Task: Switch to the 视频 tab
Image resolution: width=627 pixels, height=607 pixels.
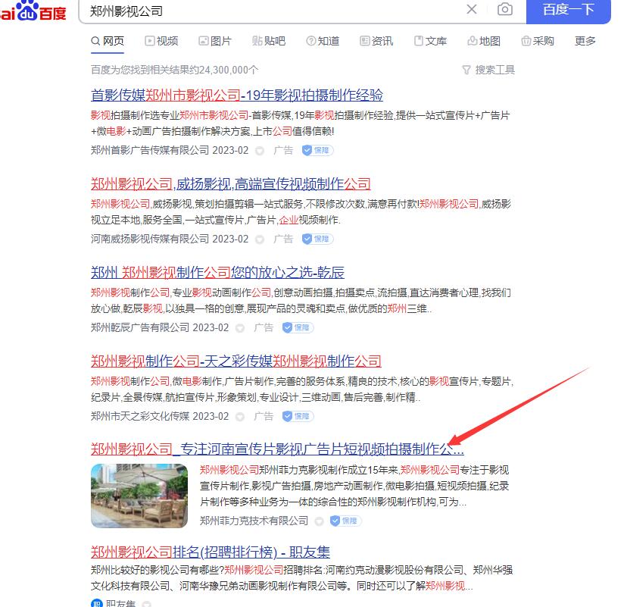Action: 161,41
